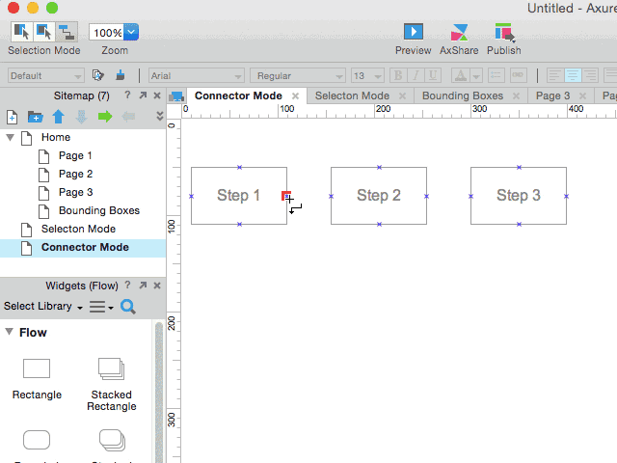Open the font size 13 dropdown

367,75
